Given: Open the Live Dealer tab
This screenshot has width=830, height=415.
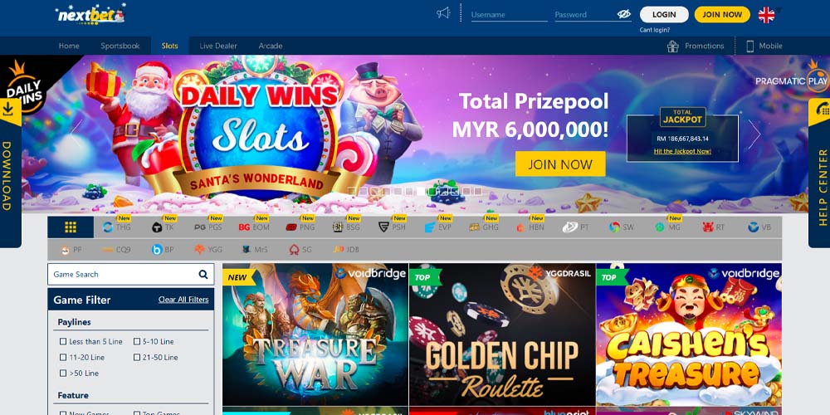Looking at the screenshot, I should point(218,46).
